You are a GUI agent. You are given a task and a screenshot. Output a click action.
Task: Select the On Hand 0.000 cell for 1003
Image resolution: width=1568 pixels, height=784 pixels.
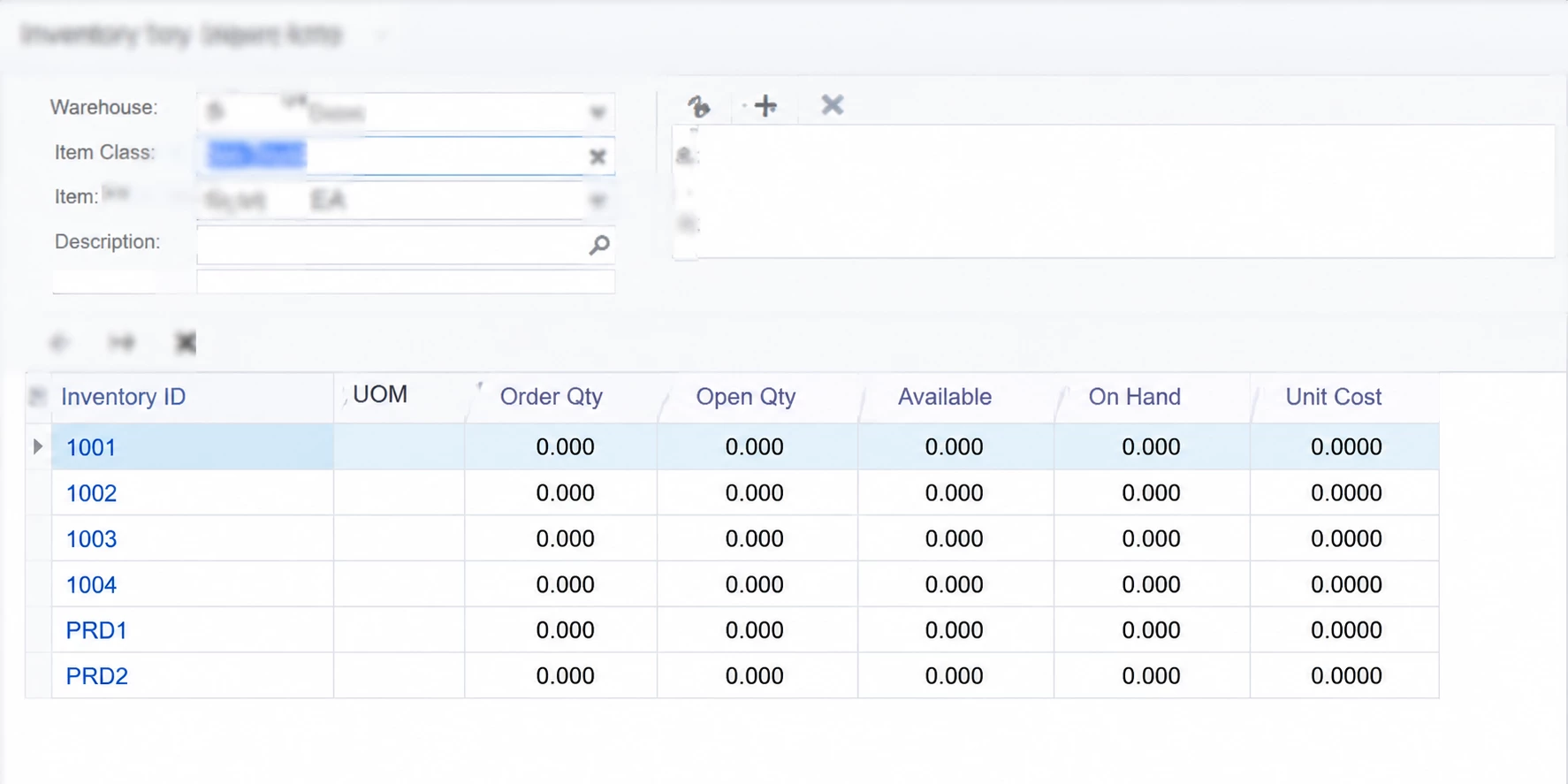click(x=1153, y=539)
